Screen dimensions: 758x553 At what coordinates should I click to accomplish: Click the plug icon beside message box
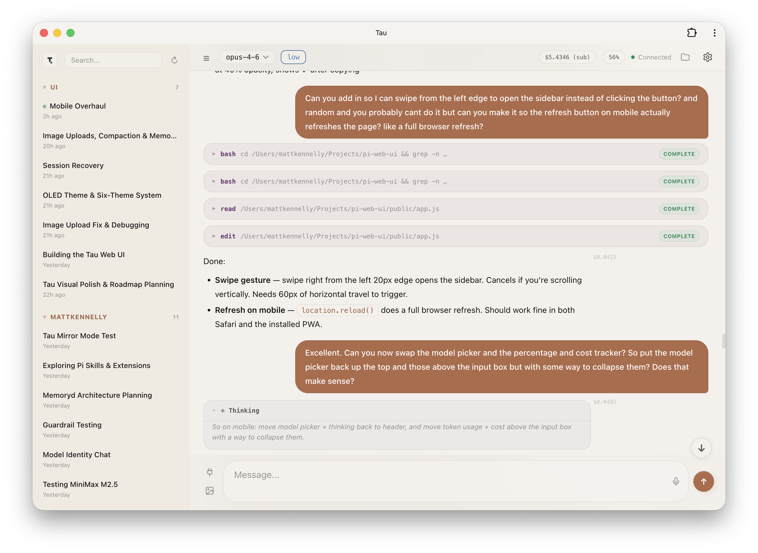click(210, 472)
